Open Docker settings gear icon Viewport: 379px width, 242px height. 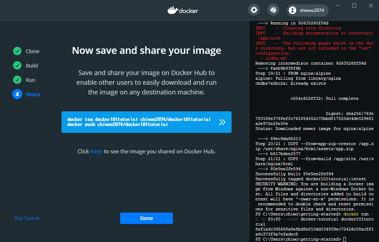[254, 10]
